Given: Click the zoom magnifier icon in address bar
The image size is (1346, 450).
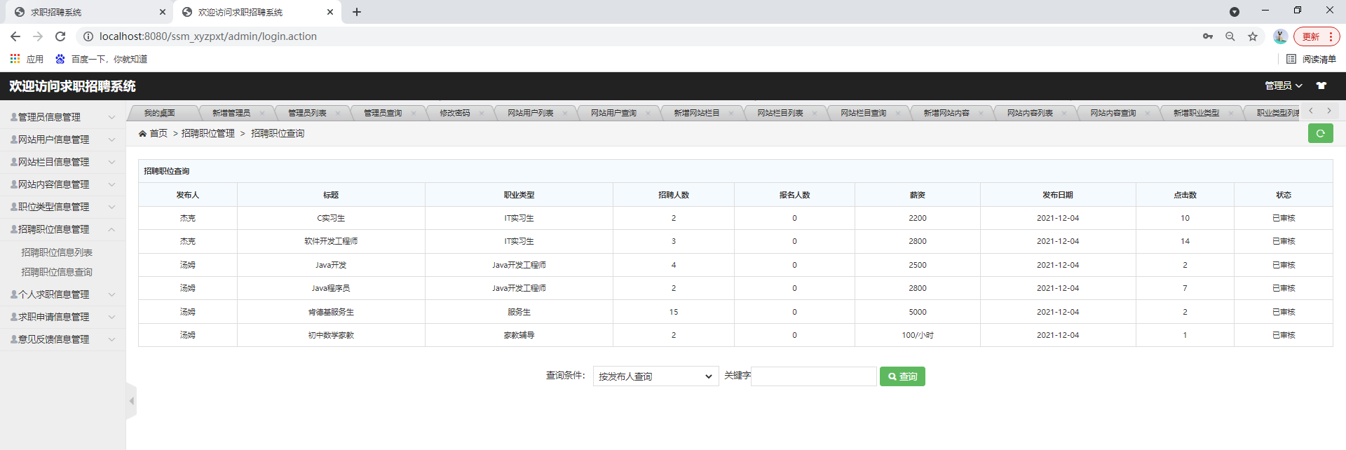Looking at the screenshot, I should [x=1230, y=36].
